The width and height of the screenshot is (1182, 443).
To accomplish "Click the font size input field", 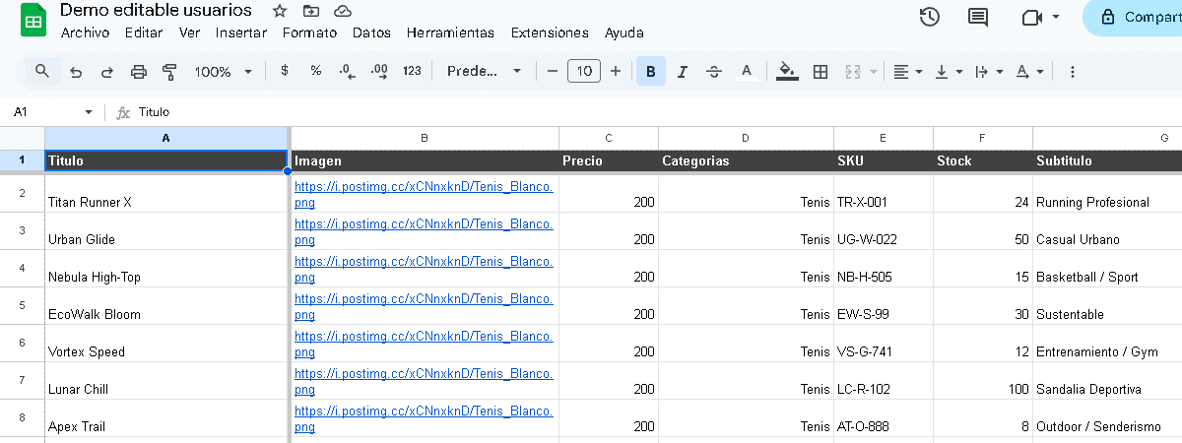I will 584,71.
